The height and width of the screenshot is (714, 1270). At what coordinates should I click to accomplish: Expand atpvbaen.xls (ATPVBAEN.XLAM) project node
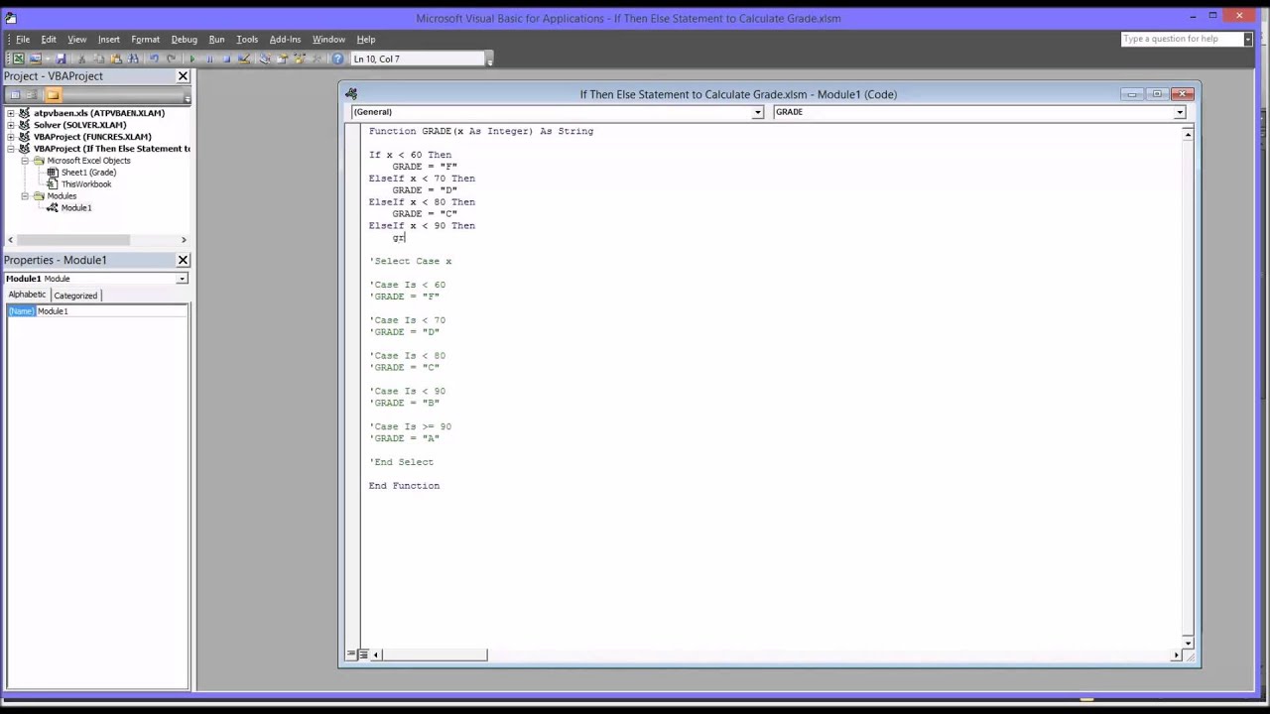(11, 113)
